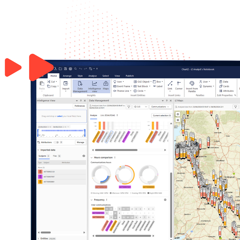The image size is (240, 240).
Task: Click the print icon on the map
Action: point(178,114)
